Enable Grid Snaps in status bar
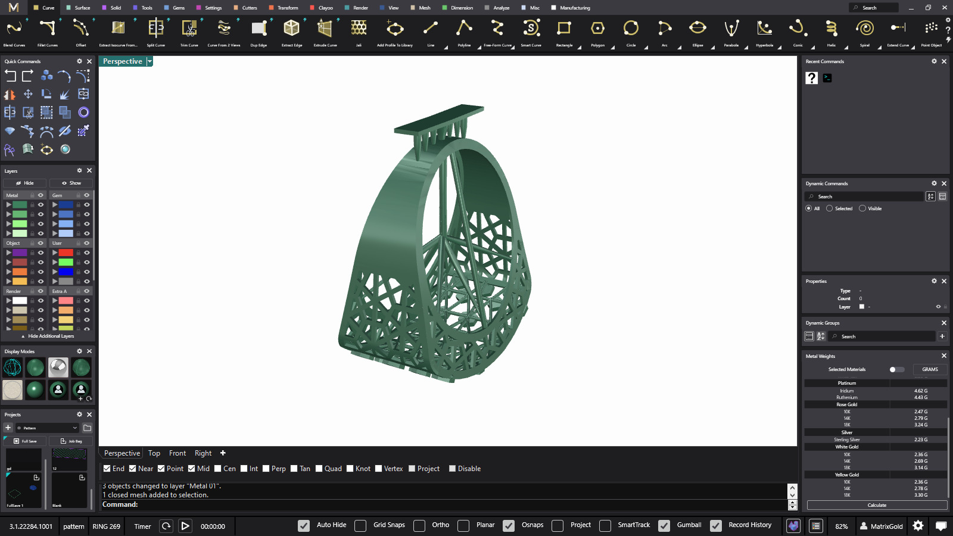 point(360,526)
